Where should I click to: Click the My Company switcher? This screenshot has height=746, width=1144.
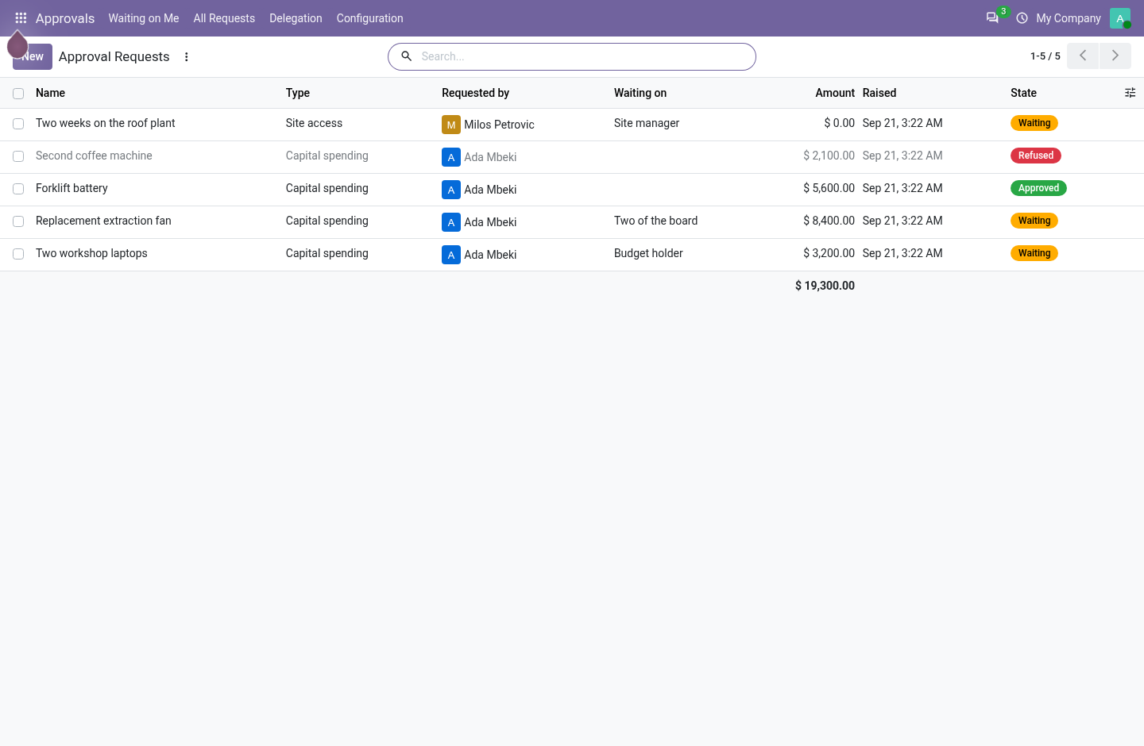tap(1069, 18)
